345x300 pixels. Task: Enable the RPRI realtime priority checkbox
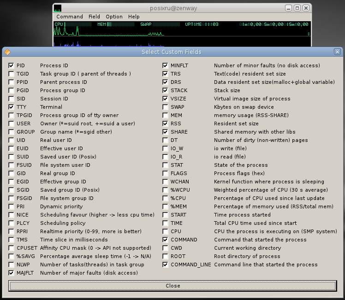coord(11,231)
